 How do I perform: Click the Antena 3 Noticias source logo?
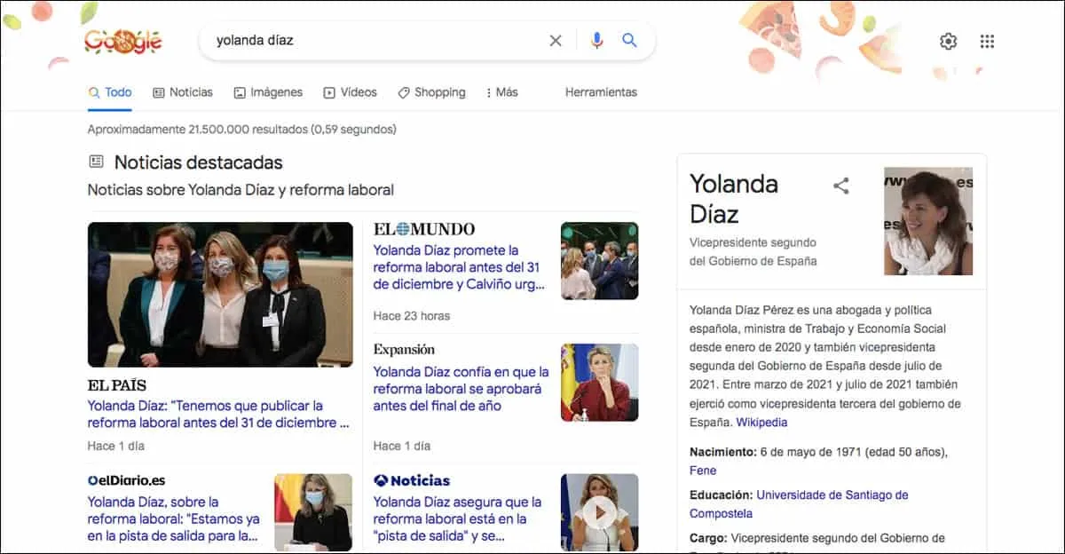pyautogui.click(x=412, y=480)
